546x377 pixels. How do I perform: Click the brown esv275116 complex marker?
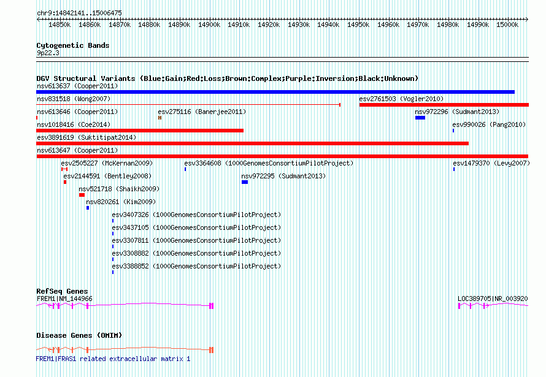coord(160,118)
